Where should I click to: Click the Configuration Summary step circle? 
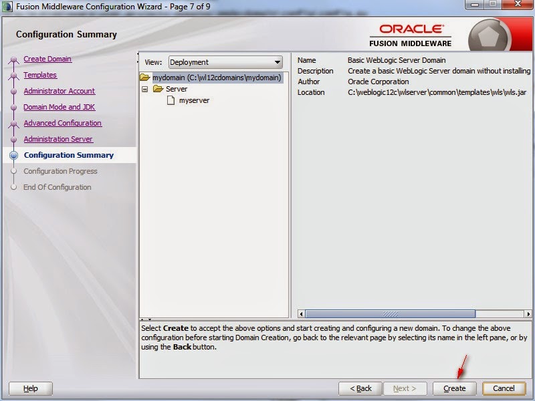[15, 155]
